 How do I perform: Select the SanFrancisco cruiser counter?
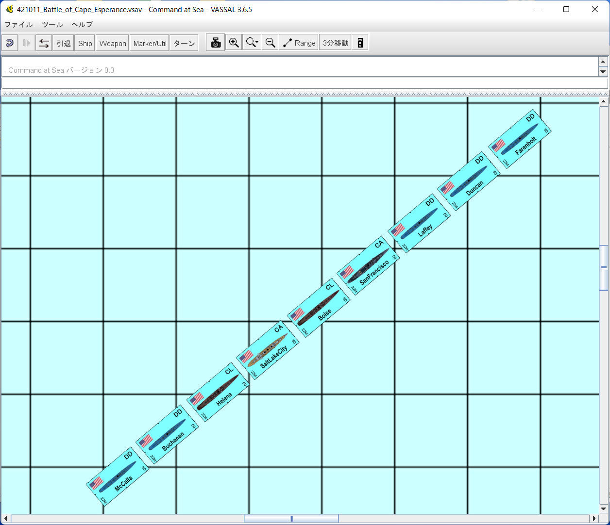click(x=368, y=266)
